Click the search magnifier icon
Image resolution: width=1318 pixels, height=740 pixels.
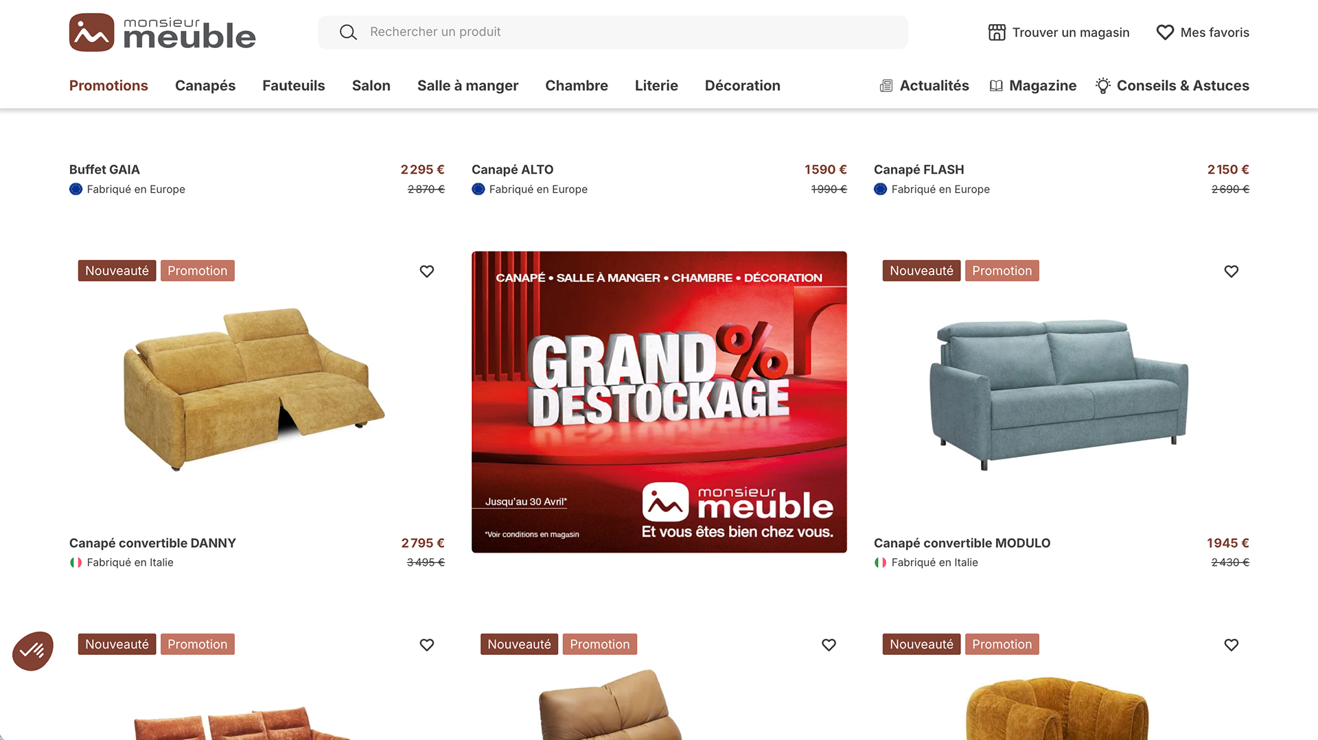pos(348,32)
